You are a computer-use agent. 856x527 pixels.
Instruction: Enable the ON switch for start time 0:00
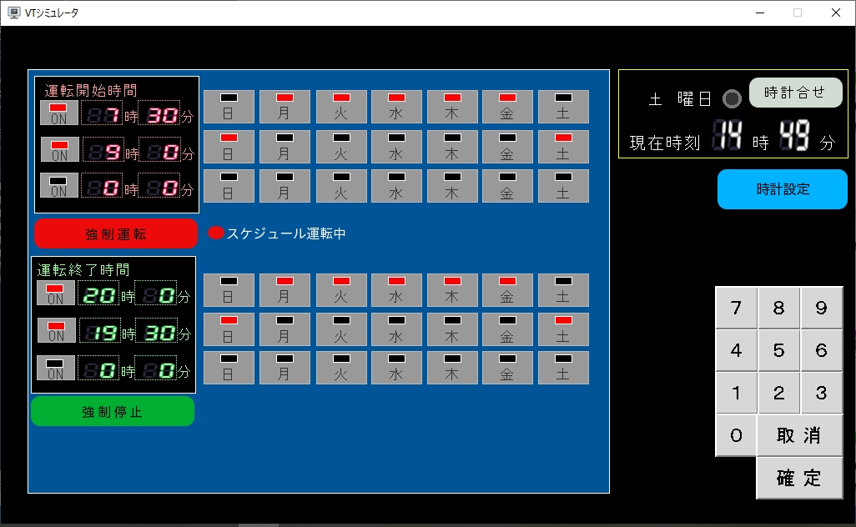click(59, 185)
